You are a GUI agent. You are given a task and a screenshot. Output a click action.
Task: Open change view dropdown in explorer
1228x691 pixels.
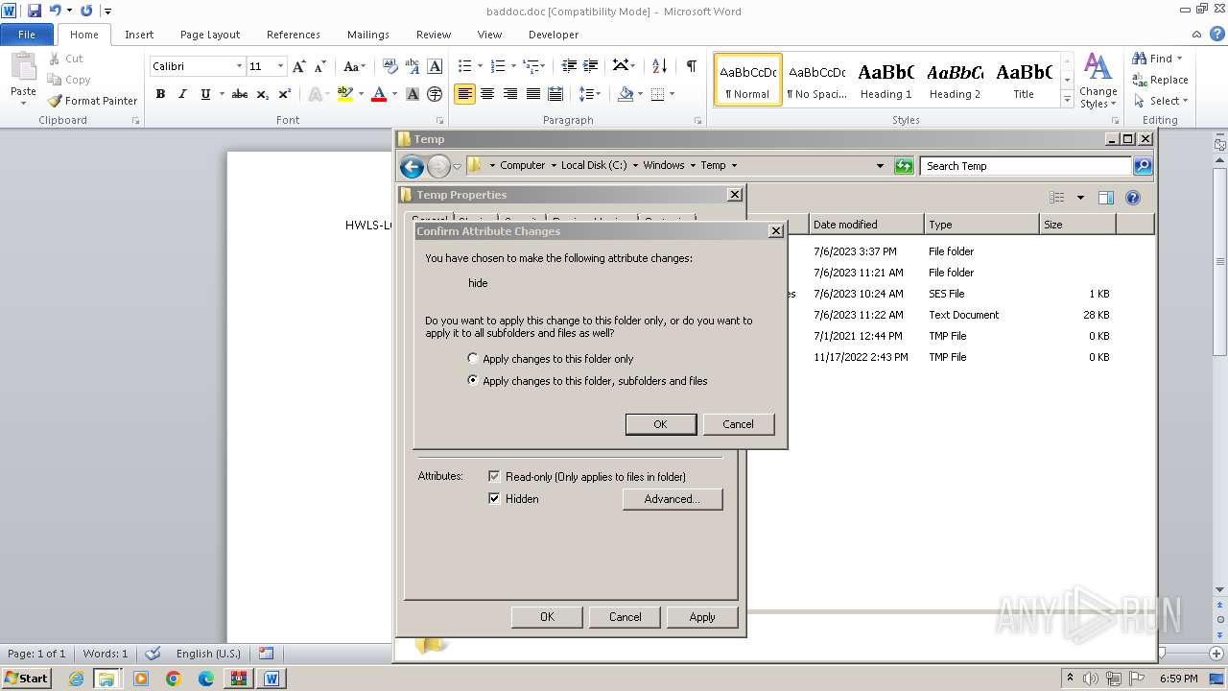pos(1080,198)
